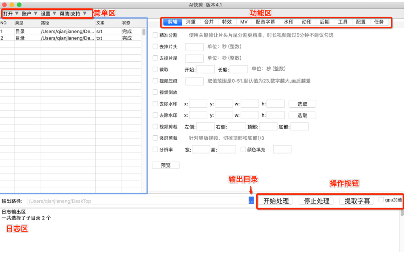The height and width of the screenshot is (254, 407).
Task: Select the first row with srt 文案
Action: [x=73, y=31]
